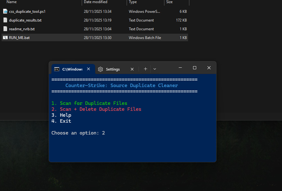Open a new terminal tab with the plus icon

tap(145, 69)
